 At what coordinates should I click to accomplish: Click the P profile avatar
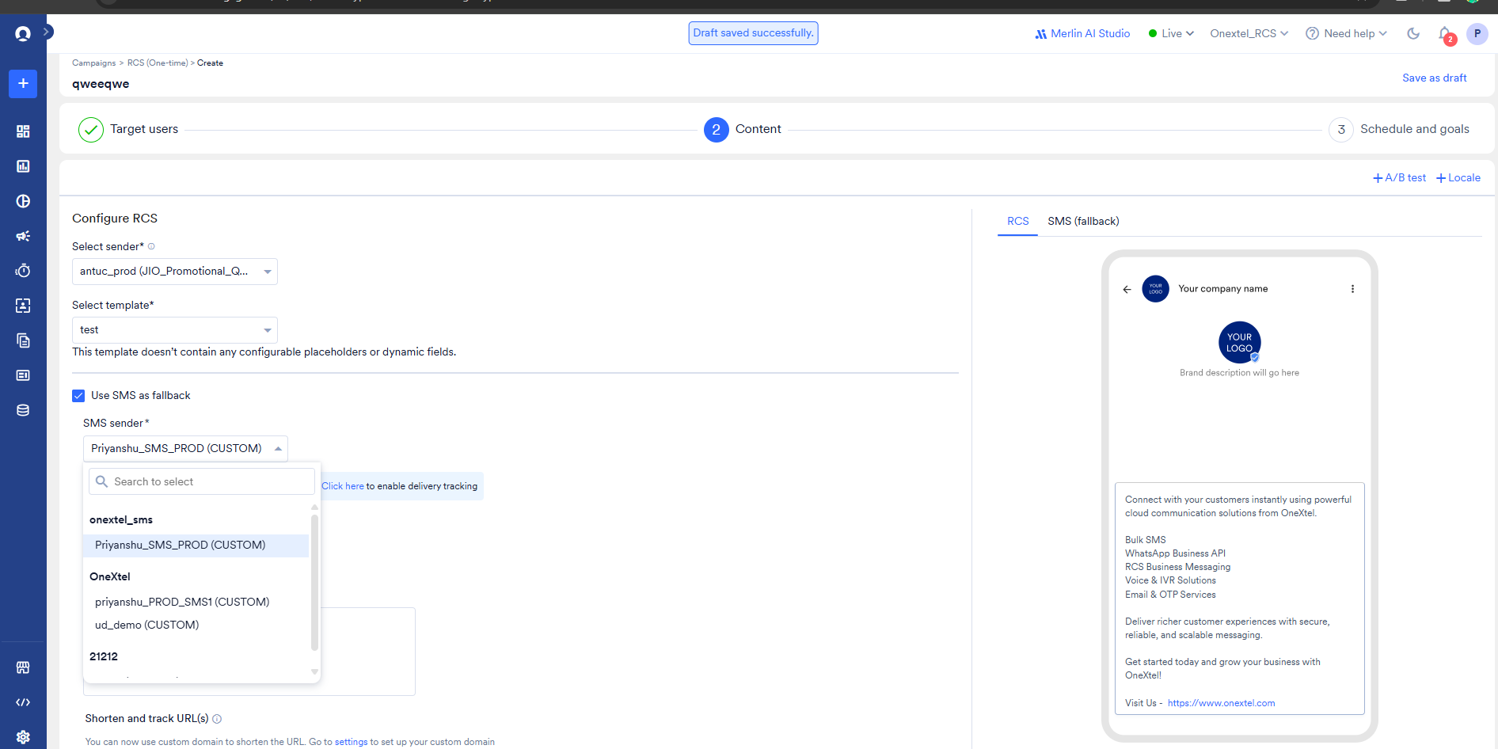point(1477,33)
